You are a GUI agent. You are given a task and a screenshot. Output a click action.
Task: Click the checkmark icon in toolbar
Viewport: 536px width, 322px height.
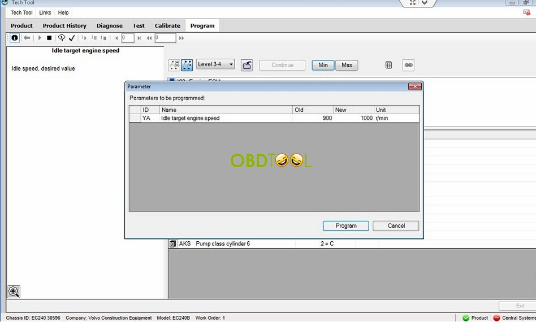[x=72, y=38]
